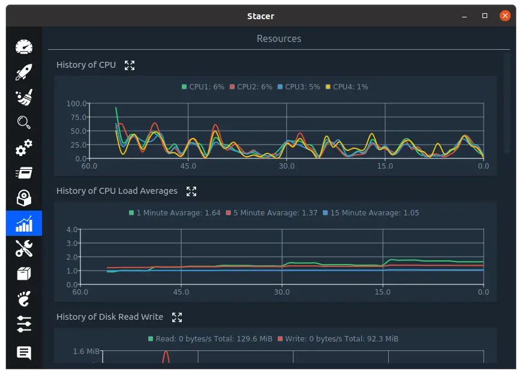Close the Stacer window

505,16
